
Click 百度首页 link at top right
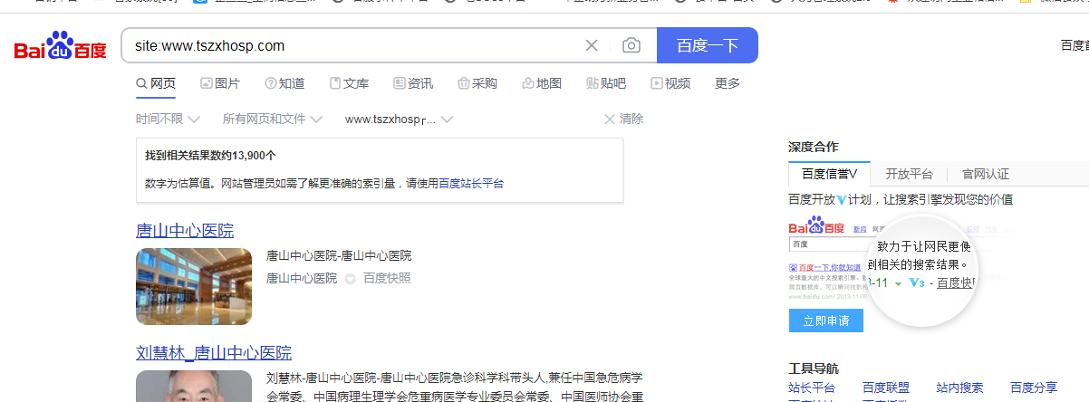coord(1075,45)
